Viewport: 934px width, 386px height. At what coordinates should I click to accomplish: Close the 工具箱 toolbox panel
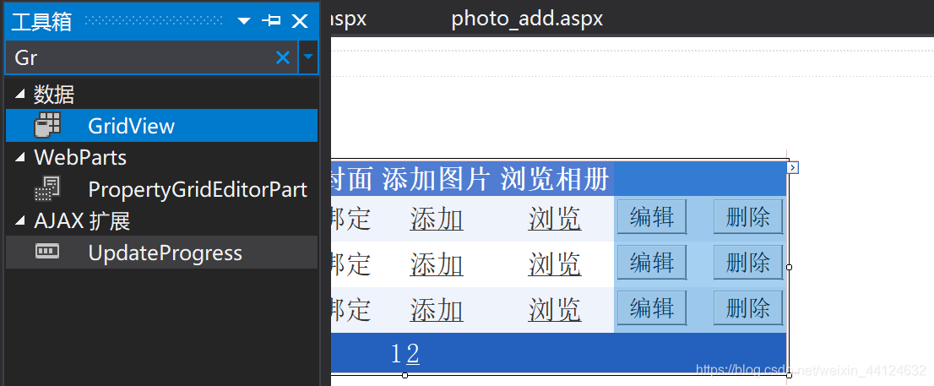pyautogui.click(x=300, y=21)
